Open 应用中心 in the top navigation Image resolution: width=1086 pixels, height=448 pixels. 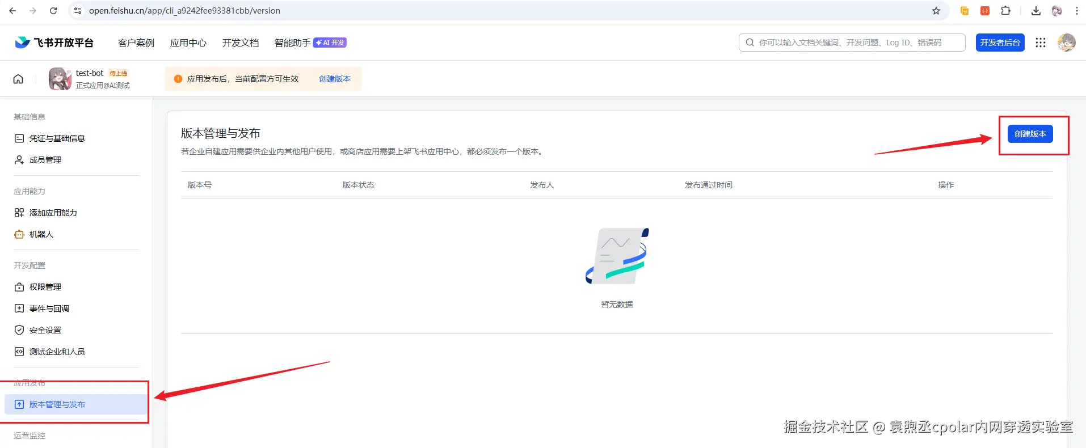point(188,43)
